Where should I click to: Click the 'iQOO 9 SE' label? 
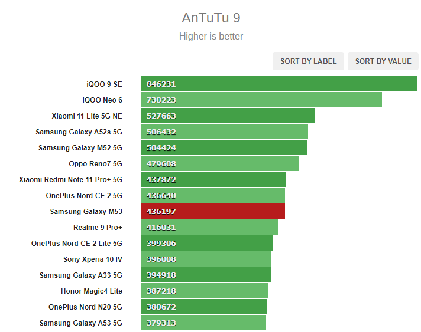[104, 84]
